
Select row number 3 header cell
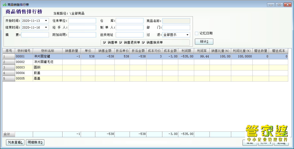9,67
